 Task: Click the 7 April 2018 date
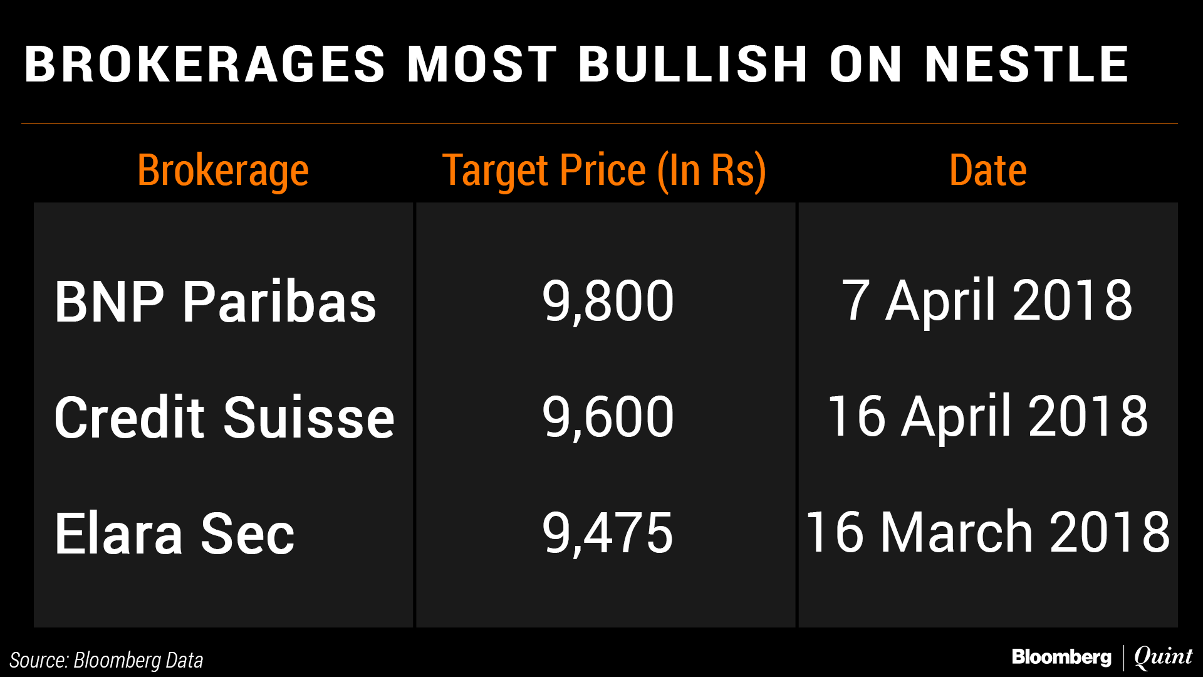(x=987, y=301)
